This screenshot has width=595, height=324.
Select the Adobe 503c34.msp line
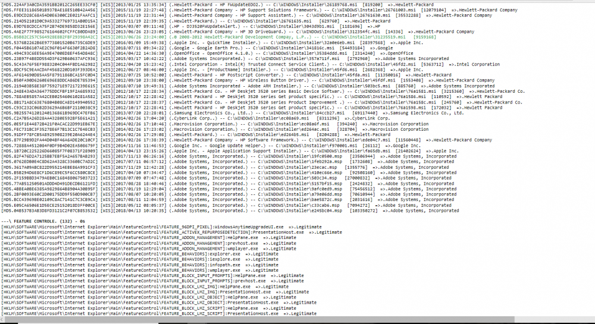point(226,178)
